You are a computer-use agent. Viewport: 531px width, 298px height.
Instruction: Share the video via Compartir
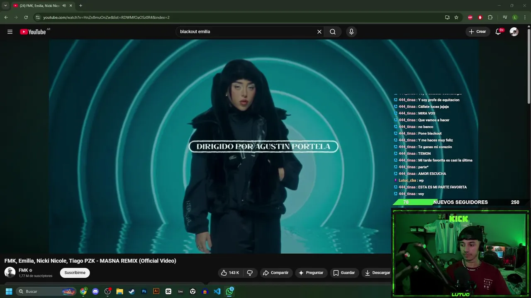click(276, 273)
